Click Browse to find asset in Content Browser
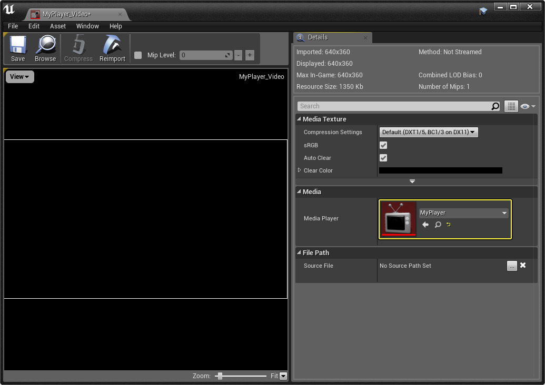This screenshot has height=385, width=545. coord(45,49)
